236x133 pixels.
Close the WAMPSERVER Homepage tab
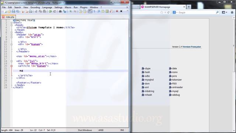184,7
